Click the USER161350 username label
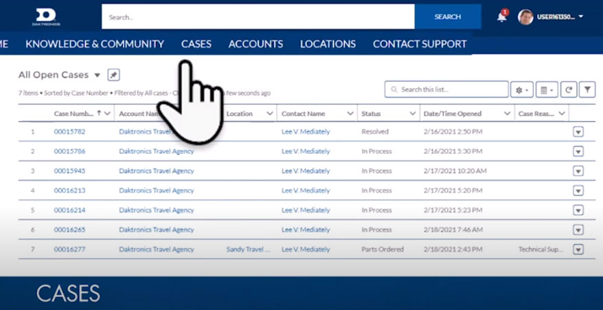The image size is (603, 310). (x=556, y=17)
